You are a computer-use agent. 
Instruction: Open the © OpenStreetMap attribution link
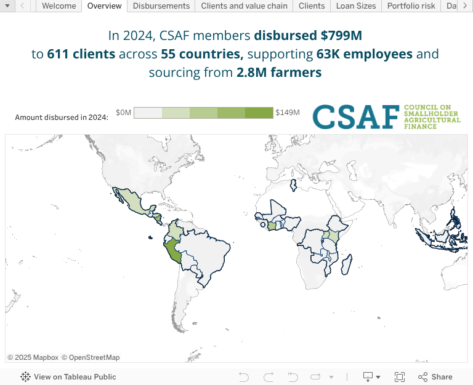click(91, 357)
